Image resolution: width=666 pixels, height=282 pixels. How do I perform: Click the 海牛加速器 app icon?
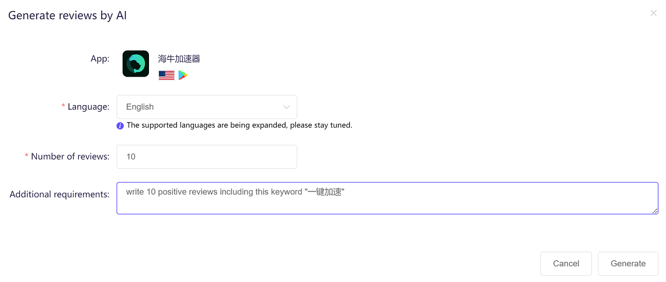136,64
